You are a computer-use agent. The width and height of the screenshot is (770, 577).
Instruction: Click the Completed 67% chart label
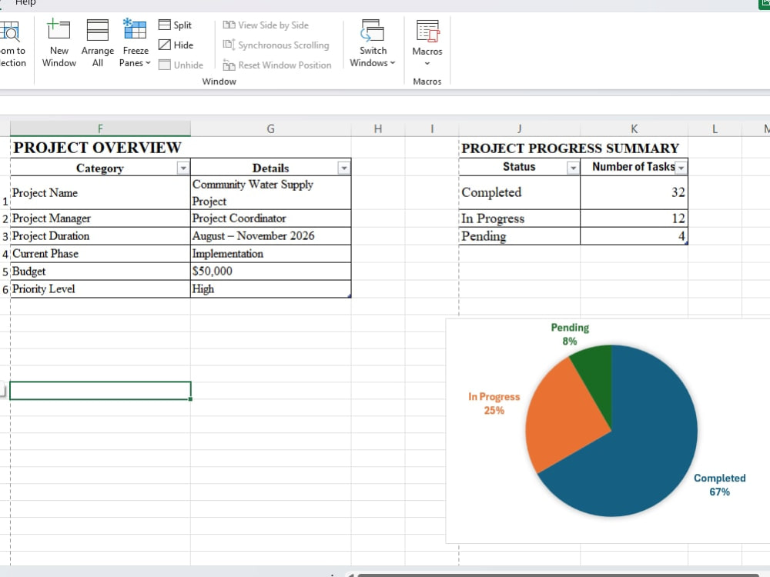click(719, 485)
